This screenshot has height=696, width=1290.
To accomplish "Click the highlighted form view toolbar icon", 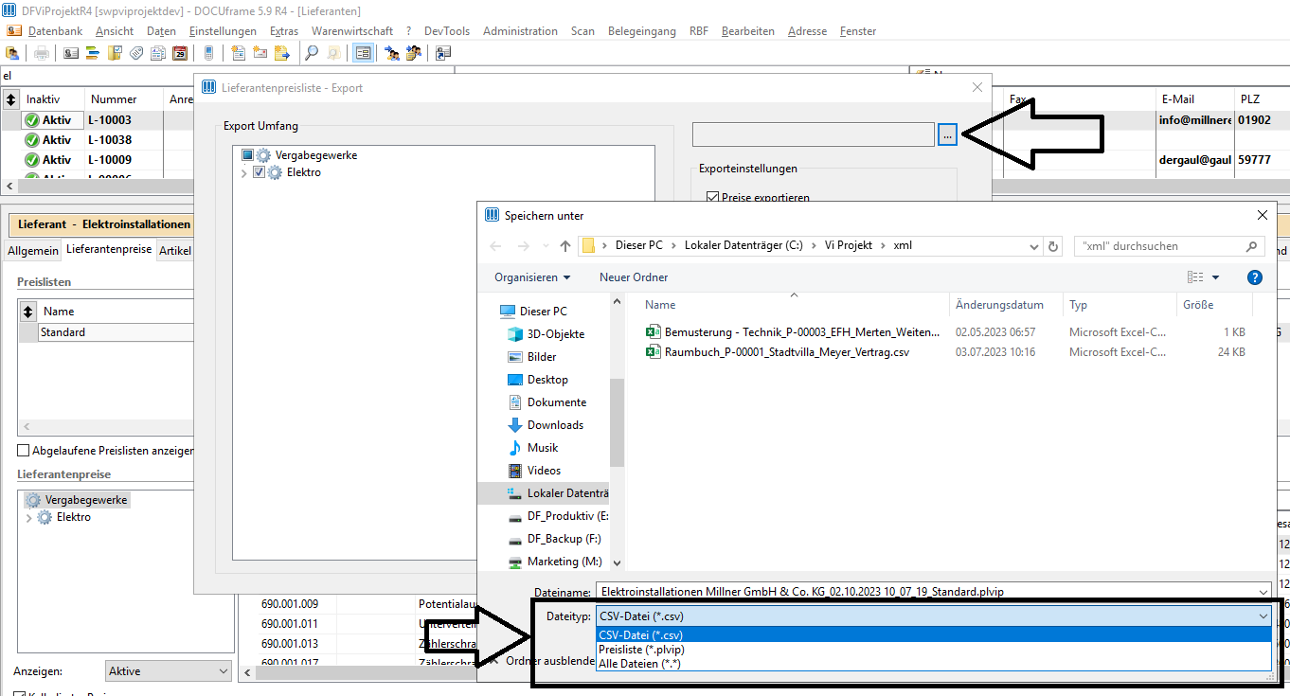I will 363,53.
